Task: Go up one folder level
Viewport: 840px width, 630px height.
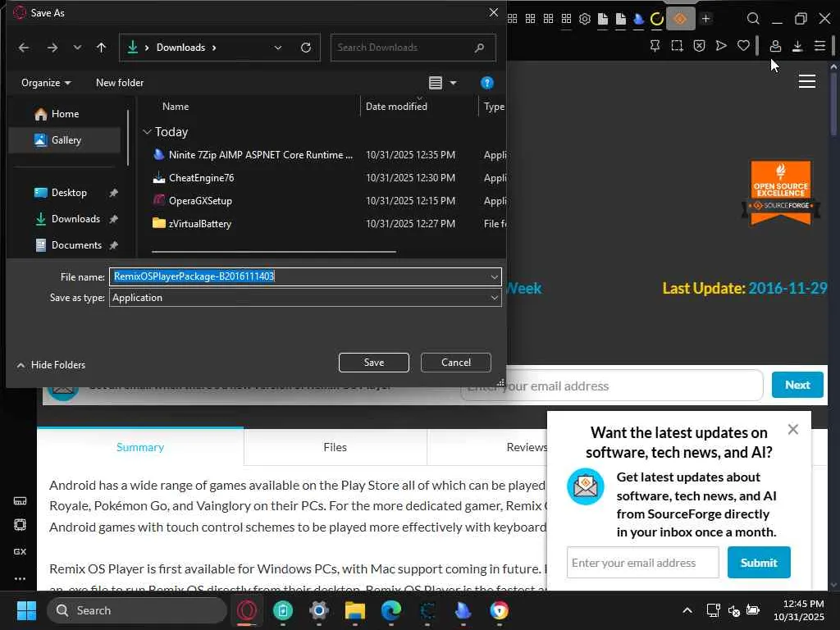Action: point(101,48)
